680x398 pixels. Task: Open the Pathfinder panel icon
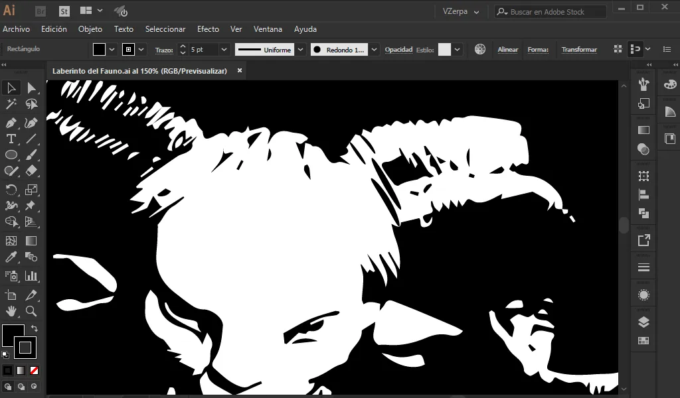[643, 214]
